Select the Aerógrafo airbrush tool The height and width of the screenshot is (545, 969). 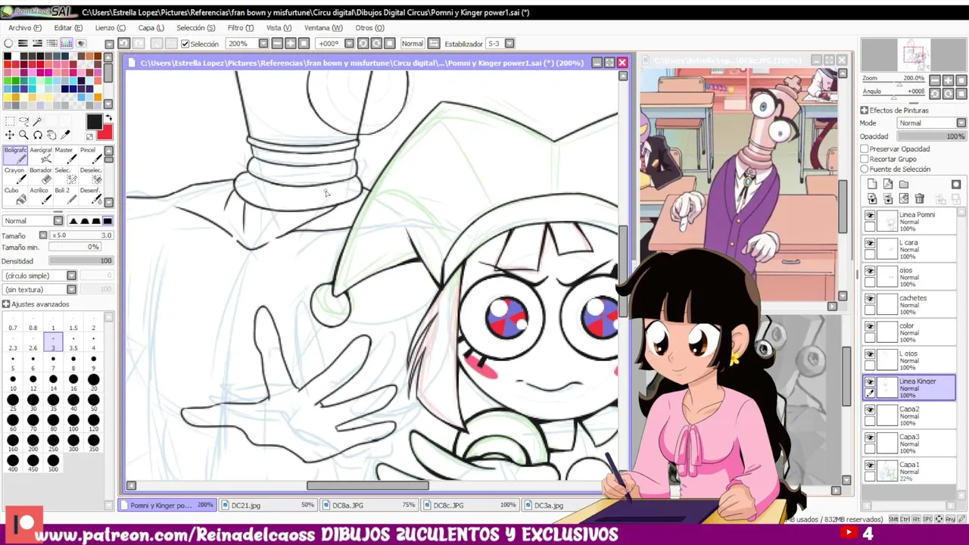click(41, 154)
